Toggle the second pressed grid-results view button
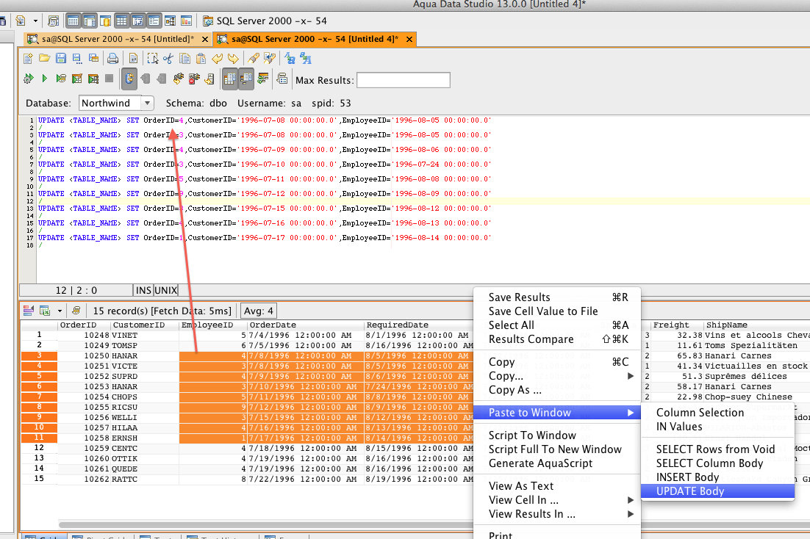Viewport: 810px width, 539px height. tap(246, 79)
